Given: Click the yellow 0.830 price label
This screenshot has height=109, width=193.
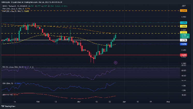Looking at the screenshot, I should point(183,26).
